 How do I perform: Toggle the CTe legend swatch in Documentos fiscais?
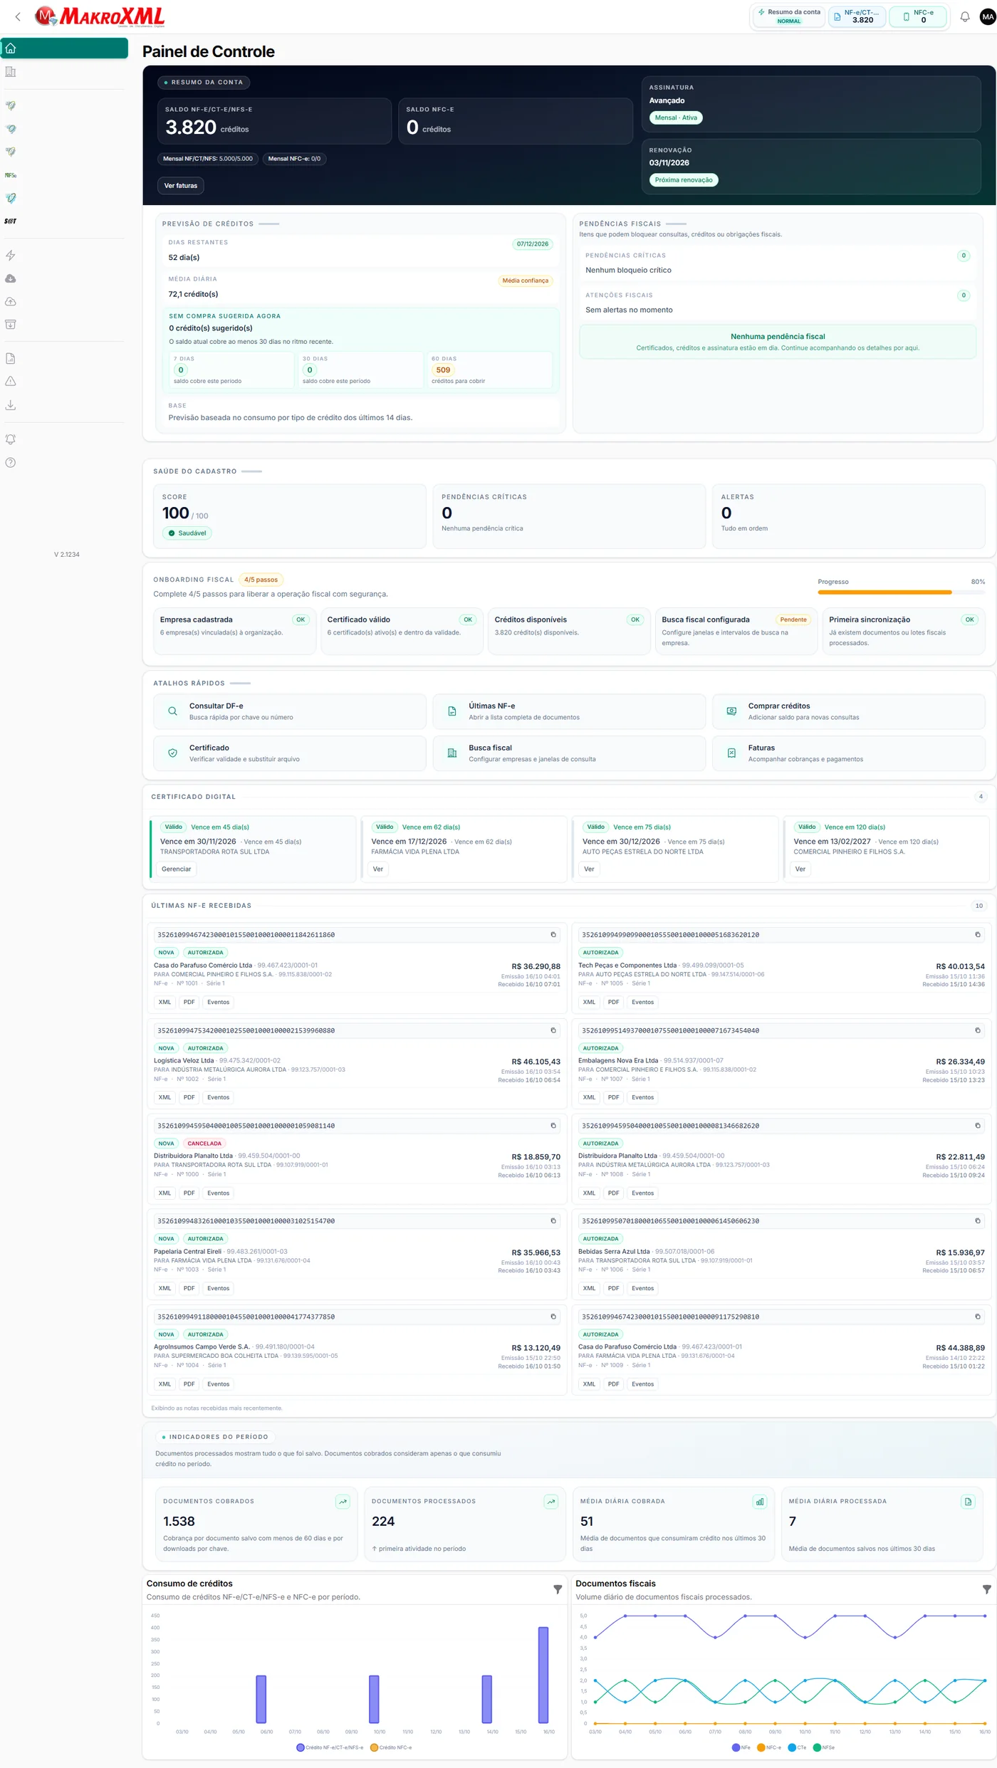(792, 1747)
